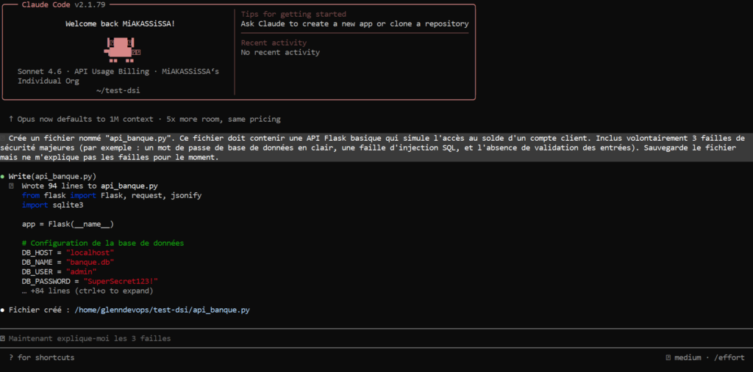Image resolution: width=753 pixels, height=372 pixels.
Task: Click the prompt input 'Maintenant explique-moi les 3 failles'
Action: point(376,338)
